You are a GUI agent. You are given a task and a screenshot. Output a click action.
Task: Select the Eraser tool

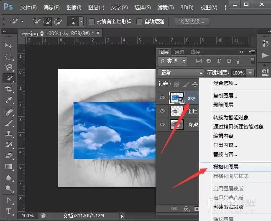(9, 156)
